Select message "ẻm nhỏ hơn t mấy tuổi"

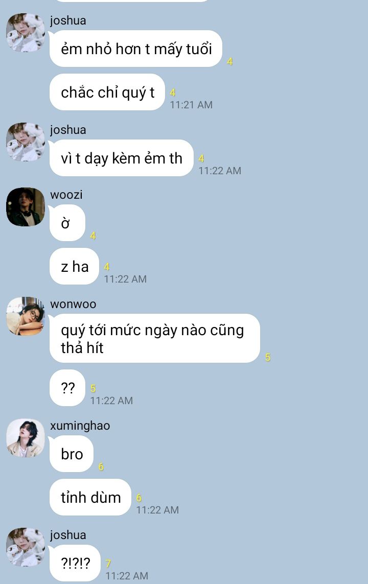136,49
